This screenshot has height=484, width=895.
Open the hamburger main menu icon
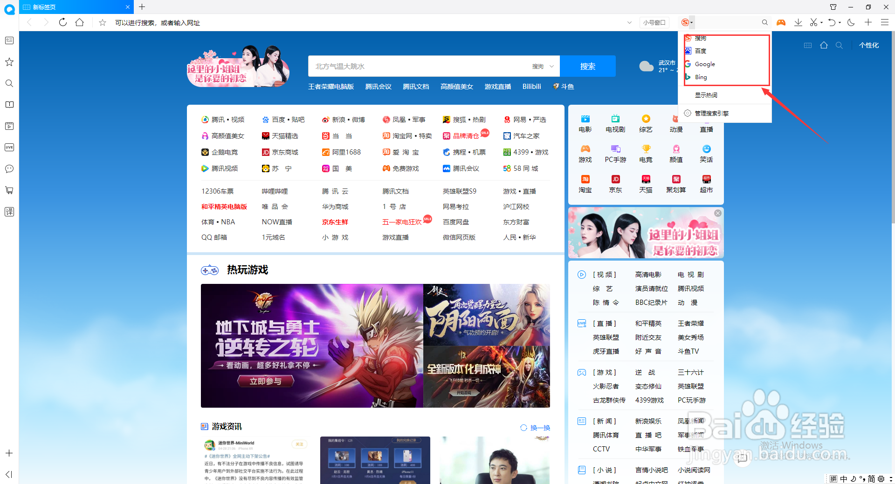[x=885, y=22]
